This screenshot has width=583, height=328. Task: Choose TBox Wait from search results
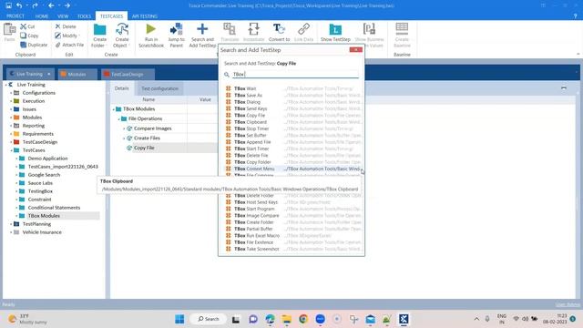click(x=293, y=88)
